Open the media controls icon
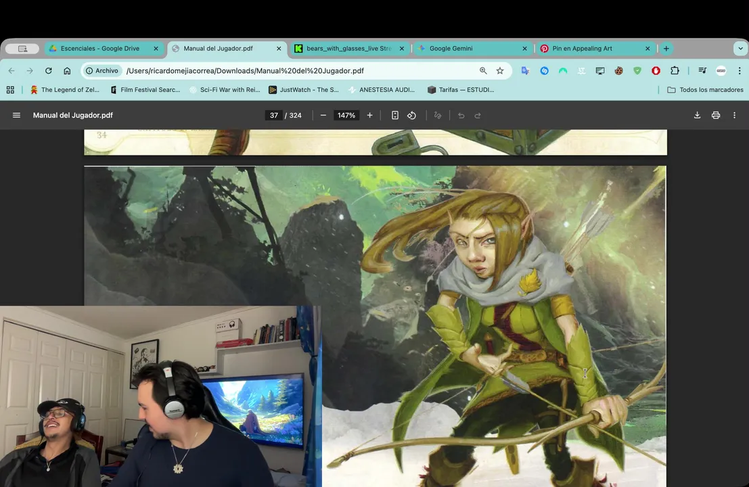The height and width of the screenshot is (487, 749). [702, 70]
